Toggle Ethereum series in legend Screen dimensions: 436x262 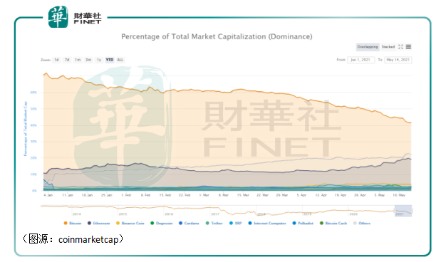[x=99, y=223]
